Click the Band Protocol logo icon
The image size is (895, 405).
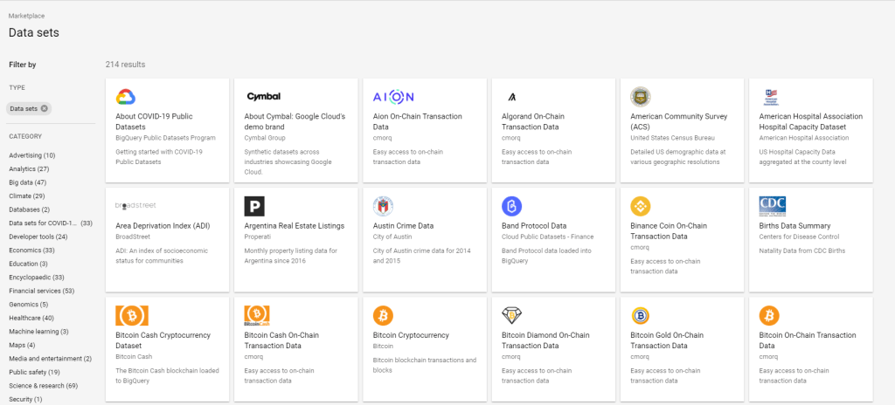511,206
